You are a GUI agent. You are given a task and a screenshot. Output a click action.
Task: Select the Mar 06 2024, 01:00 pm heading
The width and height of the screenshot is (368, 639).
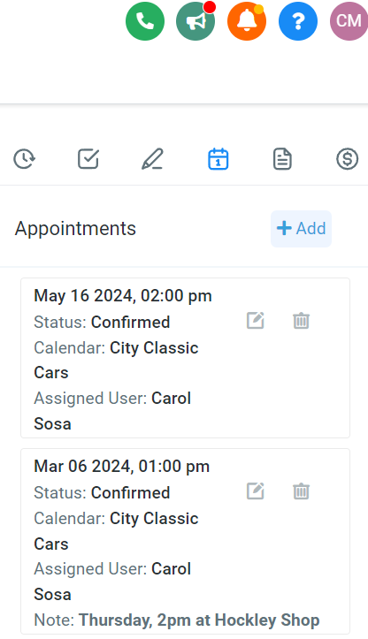[121, 466]
